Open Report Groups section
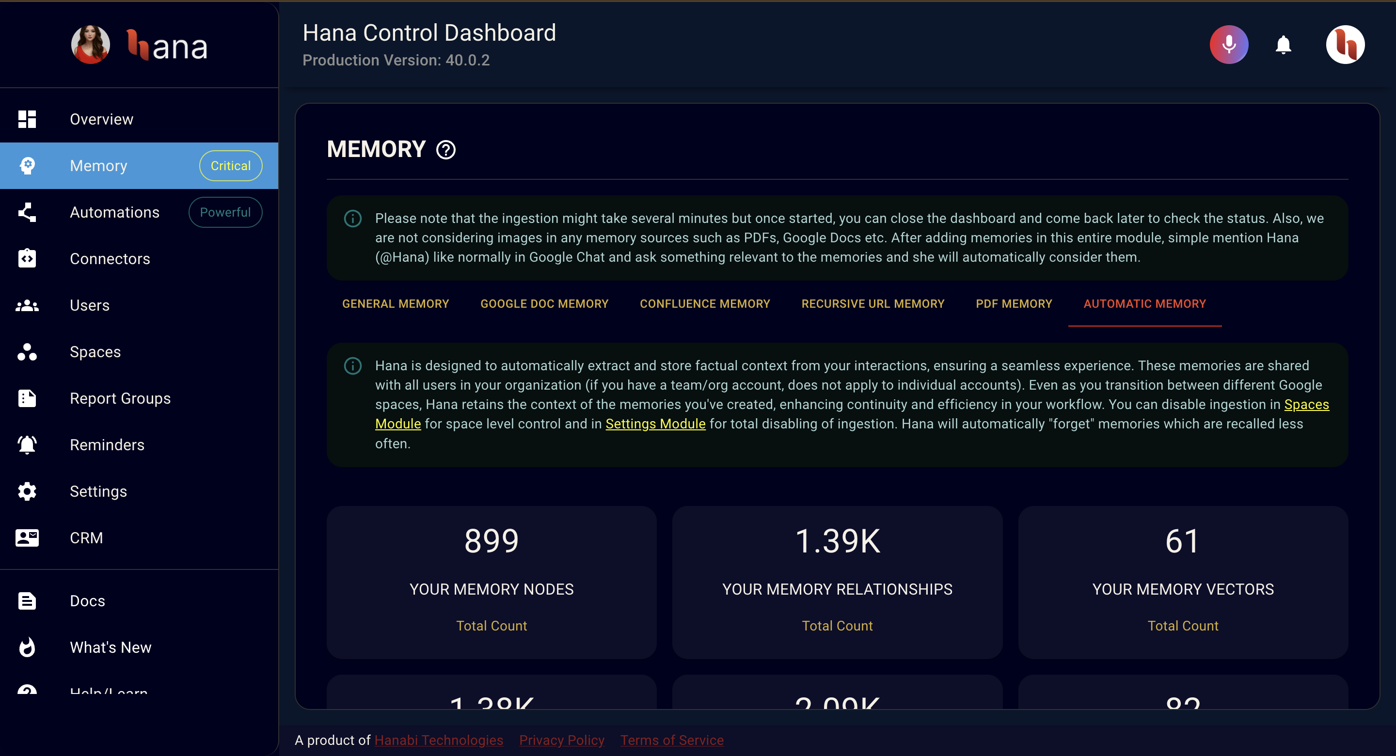This screenshot has width=1396, height=756. [139, 399]
